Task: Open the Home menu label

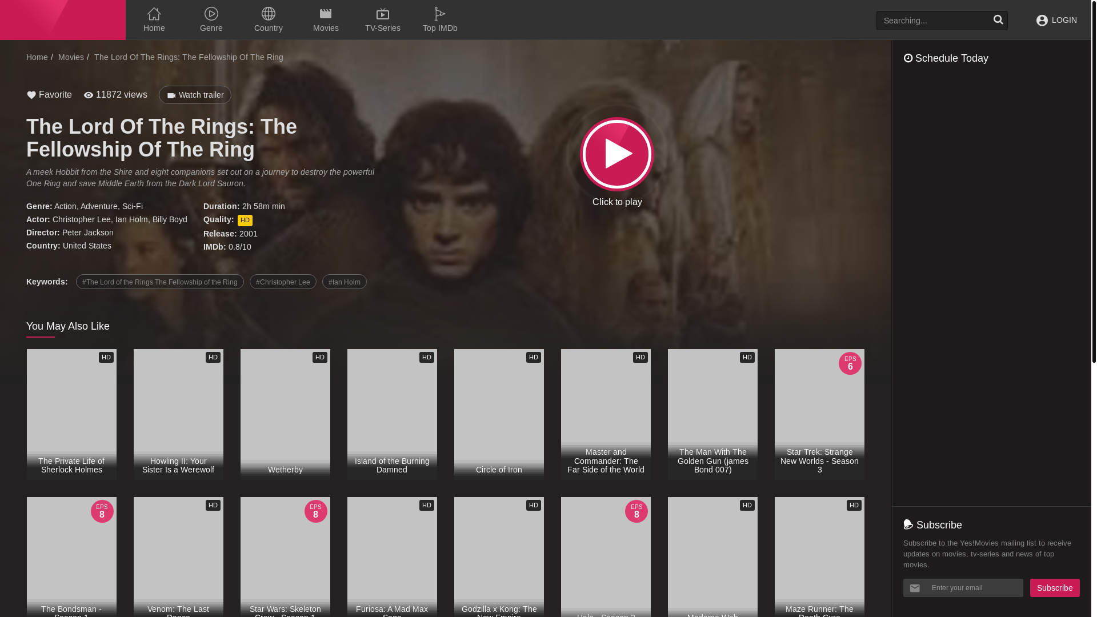Action: pos(154,28)
